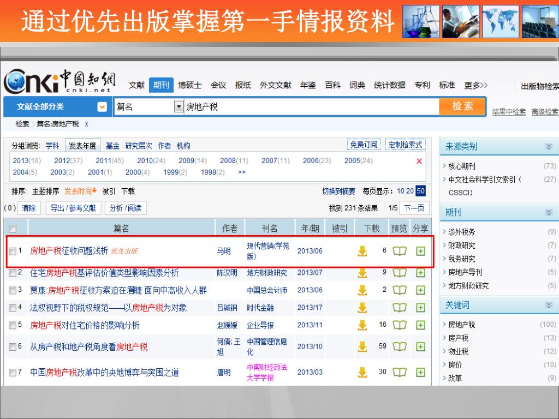Image resolution: width=559 pixels, height=419 pixels.
Task: Preview the 时代金融 article
Action: tap(399, 308)
